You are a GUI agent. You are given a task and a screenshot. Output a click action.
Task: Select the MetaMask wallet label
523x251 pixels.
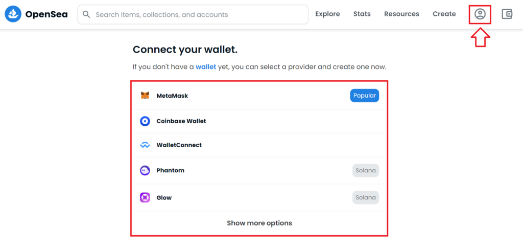pyautogui.click(x=173, y=96)
